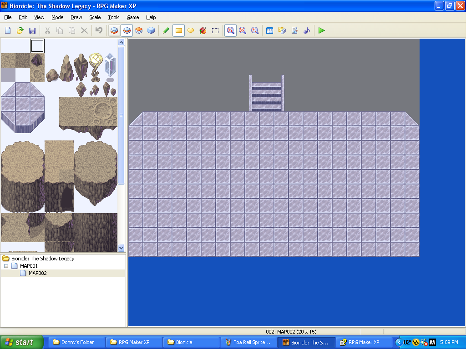Save the project with the floppy icon
The height and width of the screenshot is (349, 466).
coord(32,30)
